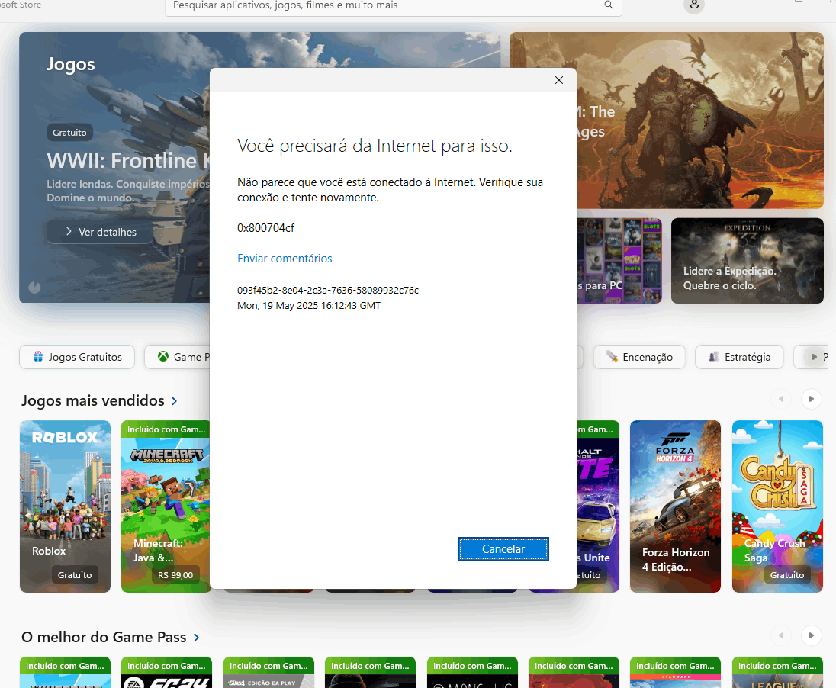
Task: Click sword icon on Encenação chip
Action: 612,356
